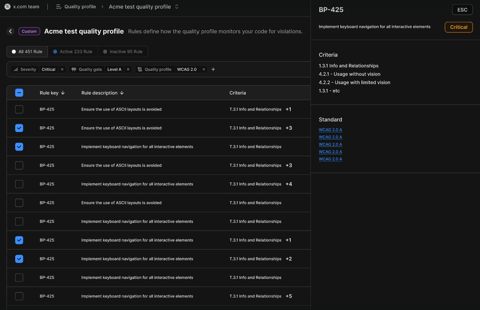Click the panel's keyboard navigation description text

tap(374, 27)
